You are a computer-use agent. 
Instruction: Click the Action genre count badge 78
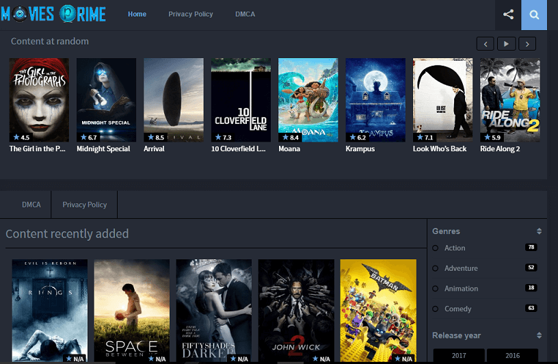(531, 247)
